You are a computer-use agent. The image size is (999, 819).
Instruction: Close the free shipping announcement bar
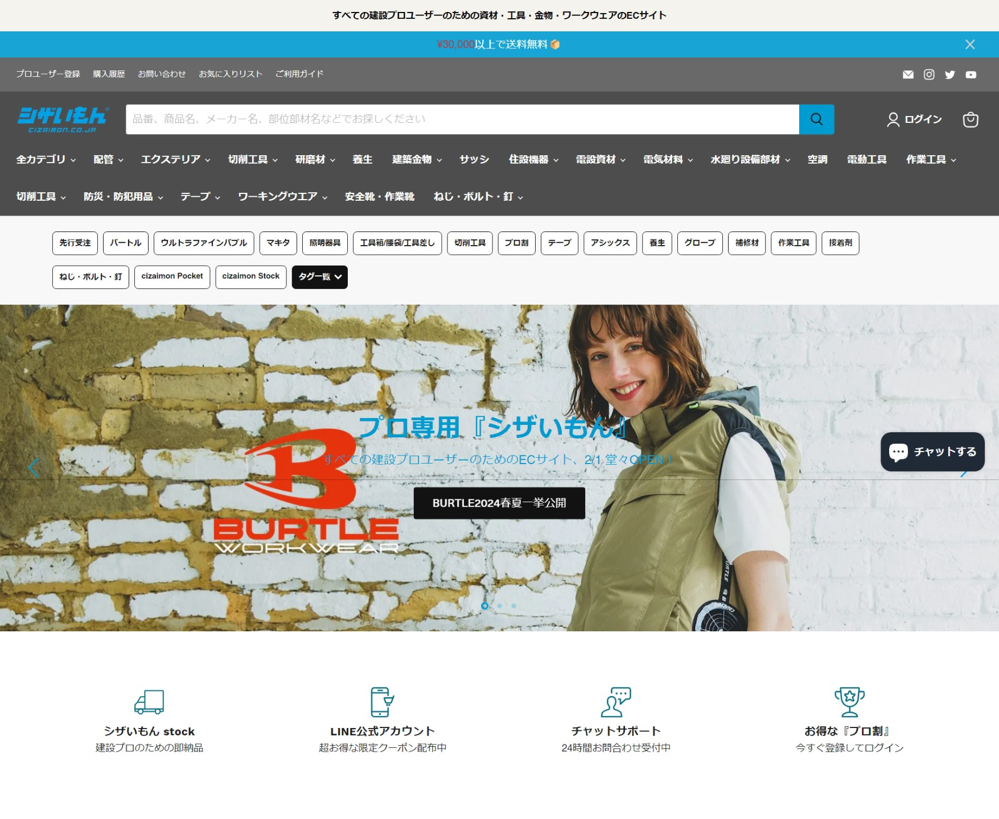tap(970, 44)
